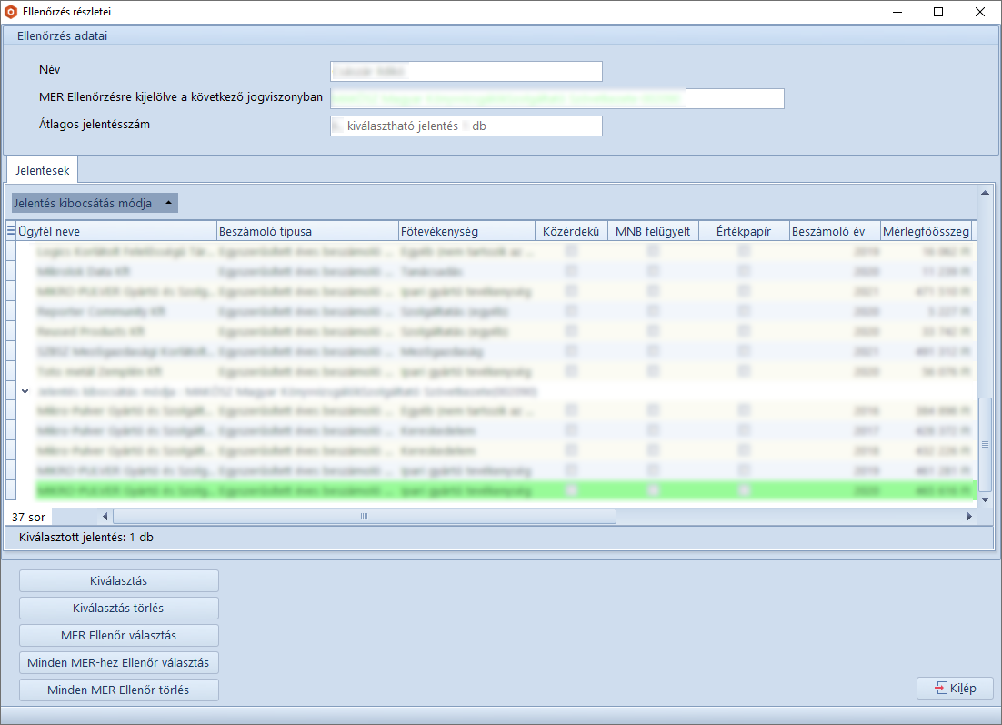1002x725 pixels.
Task: Click the horizontal scrollbar left arrow
Action: [x=105, y=517]
